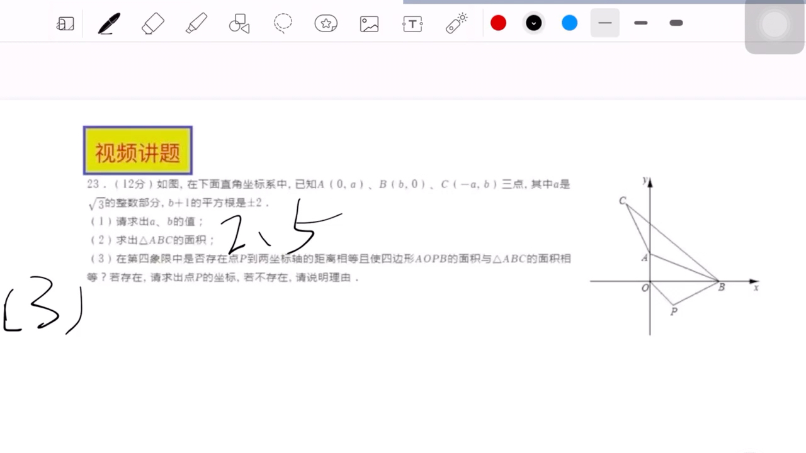Open the Shapes tool
This screenshot has width=806, height=453.
(x=239, y=24)
